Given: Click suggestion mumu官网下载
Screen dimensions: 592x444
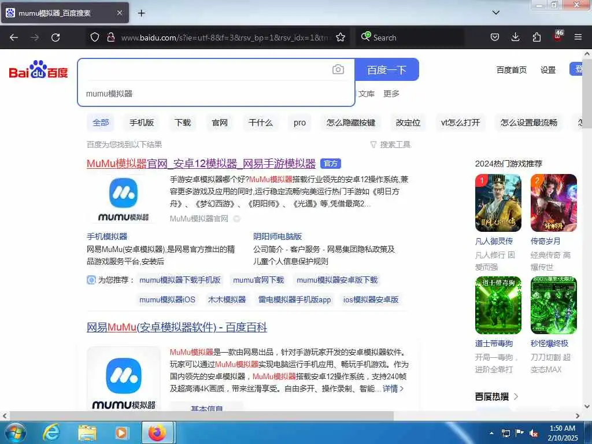Looking at the screenshot, I should [258, 280].
